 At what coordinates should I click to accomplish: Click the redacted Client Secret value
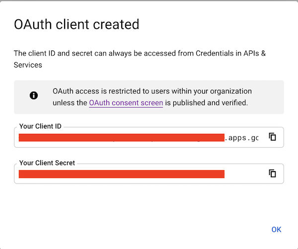point(121,174)
